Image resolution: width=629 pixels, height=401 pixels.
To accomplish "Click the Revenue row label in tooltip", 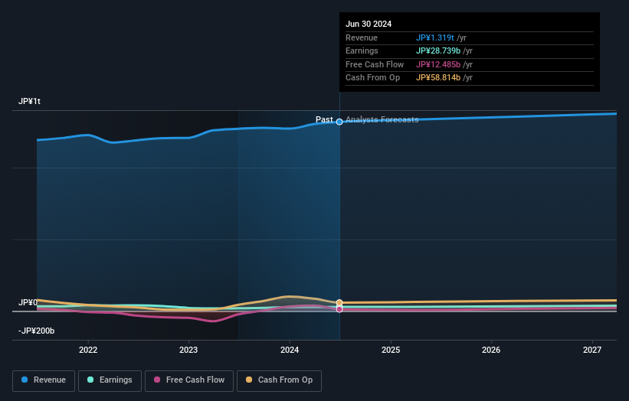I will (x=362, y=37).
